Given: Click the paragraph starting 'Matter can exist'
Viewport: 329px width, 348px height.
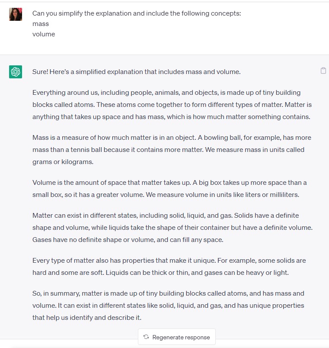Looking at the screenshot, I should [172, 228].
